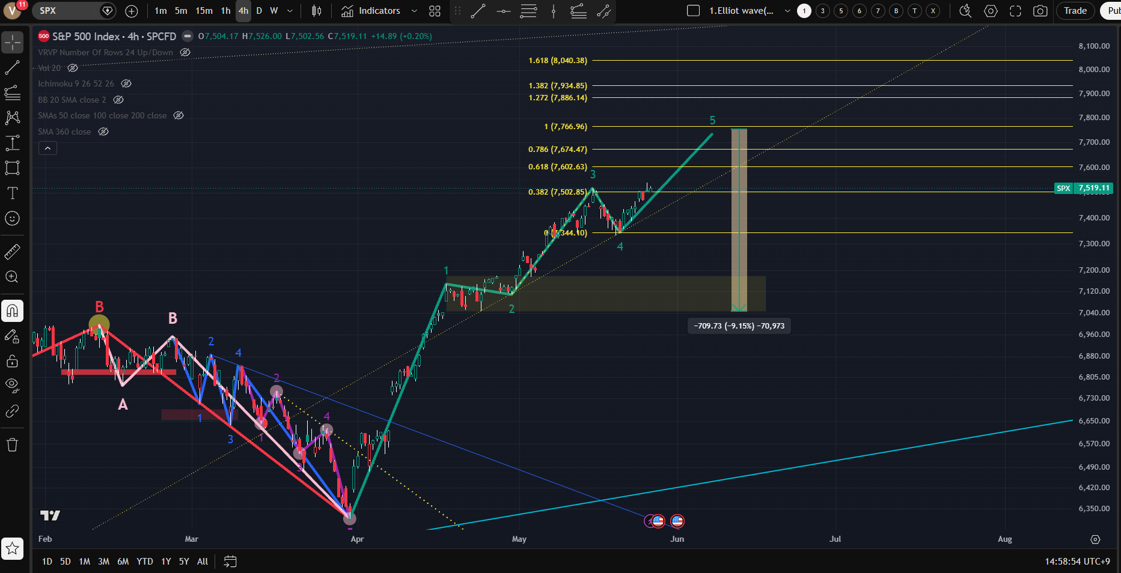Toggle the layout select square checkbox
Image resolution: width=1121 pixels, height=573 pixels.
coord(693,11)
